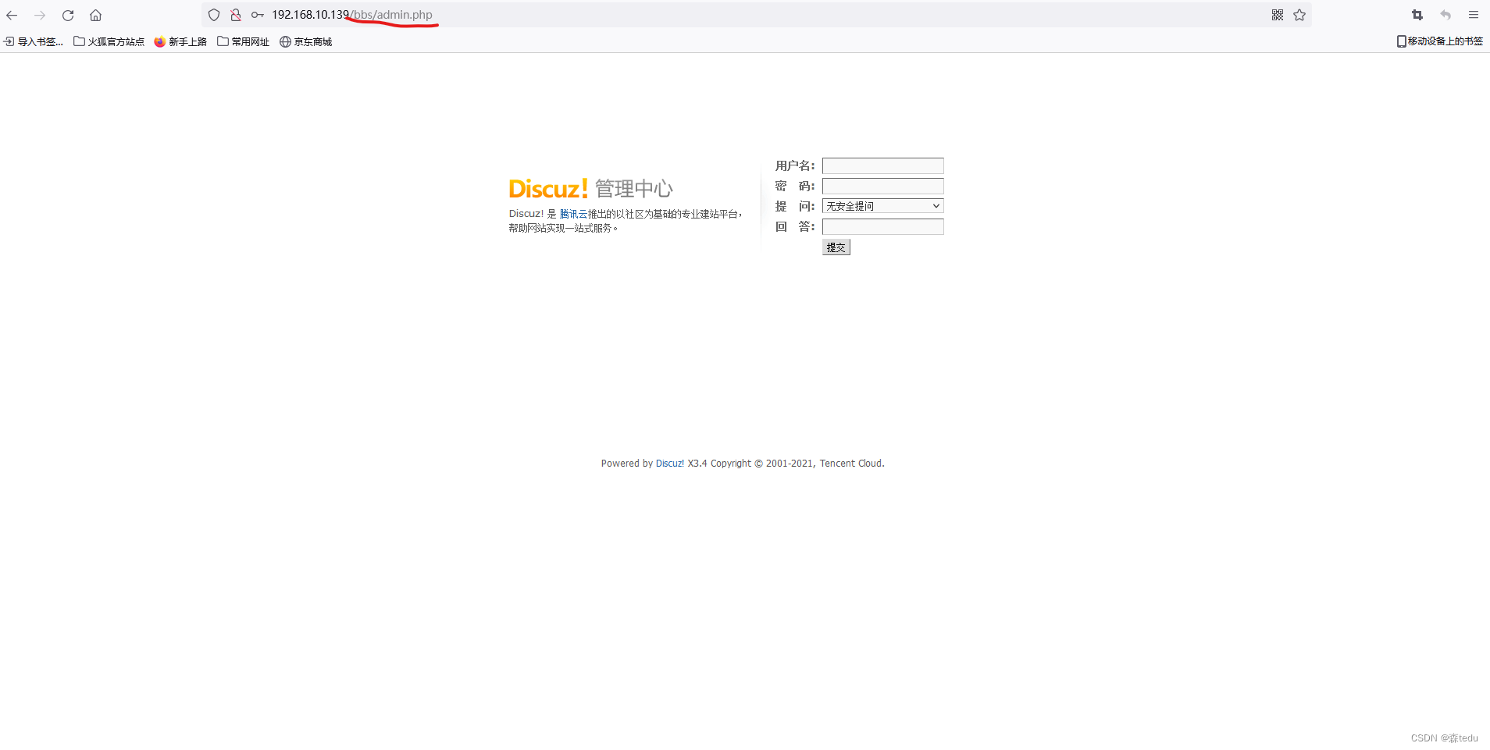Open the hamburger application menu

point(1474,15)
